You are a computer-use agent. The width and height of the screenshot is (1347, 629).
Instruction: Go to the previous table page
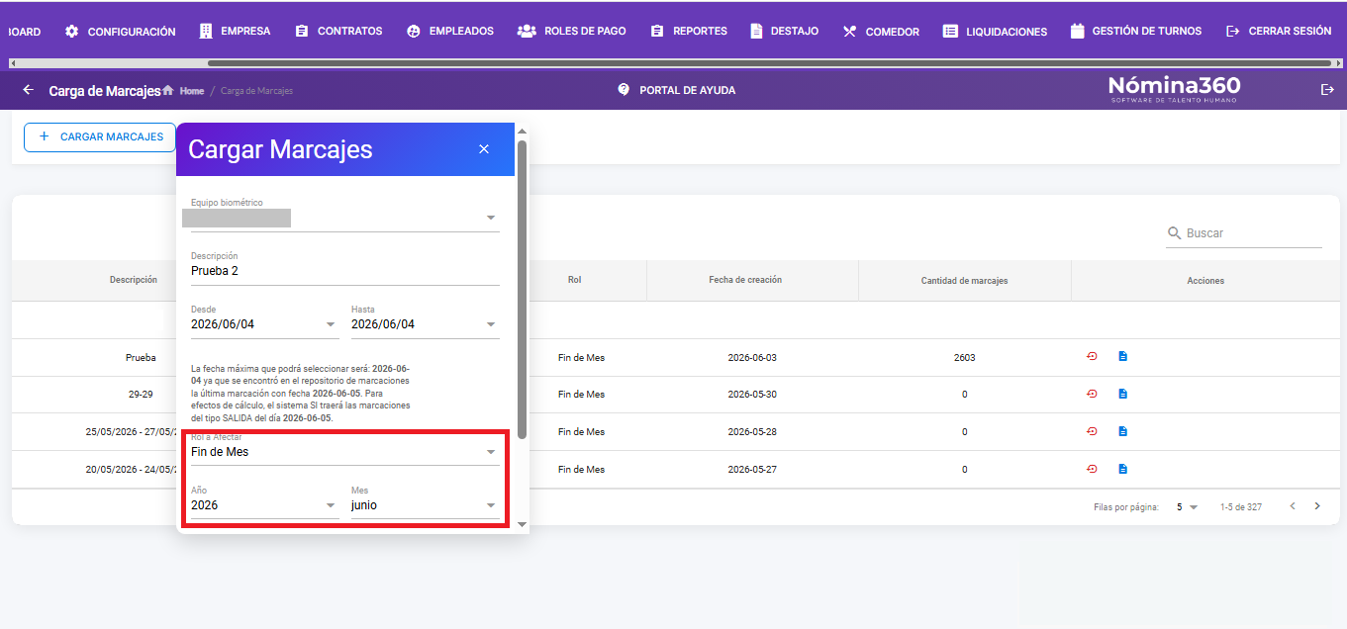pyautogui.click(x=1293, y=506)
